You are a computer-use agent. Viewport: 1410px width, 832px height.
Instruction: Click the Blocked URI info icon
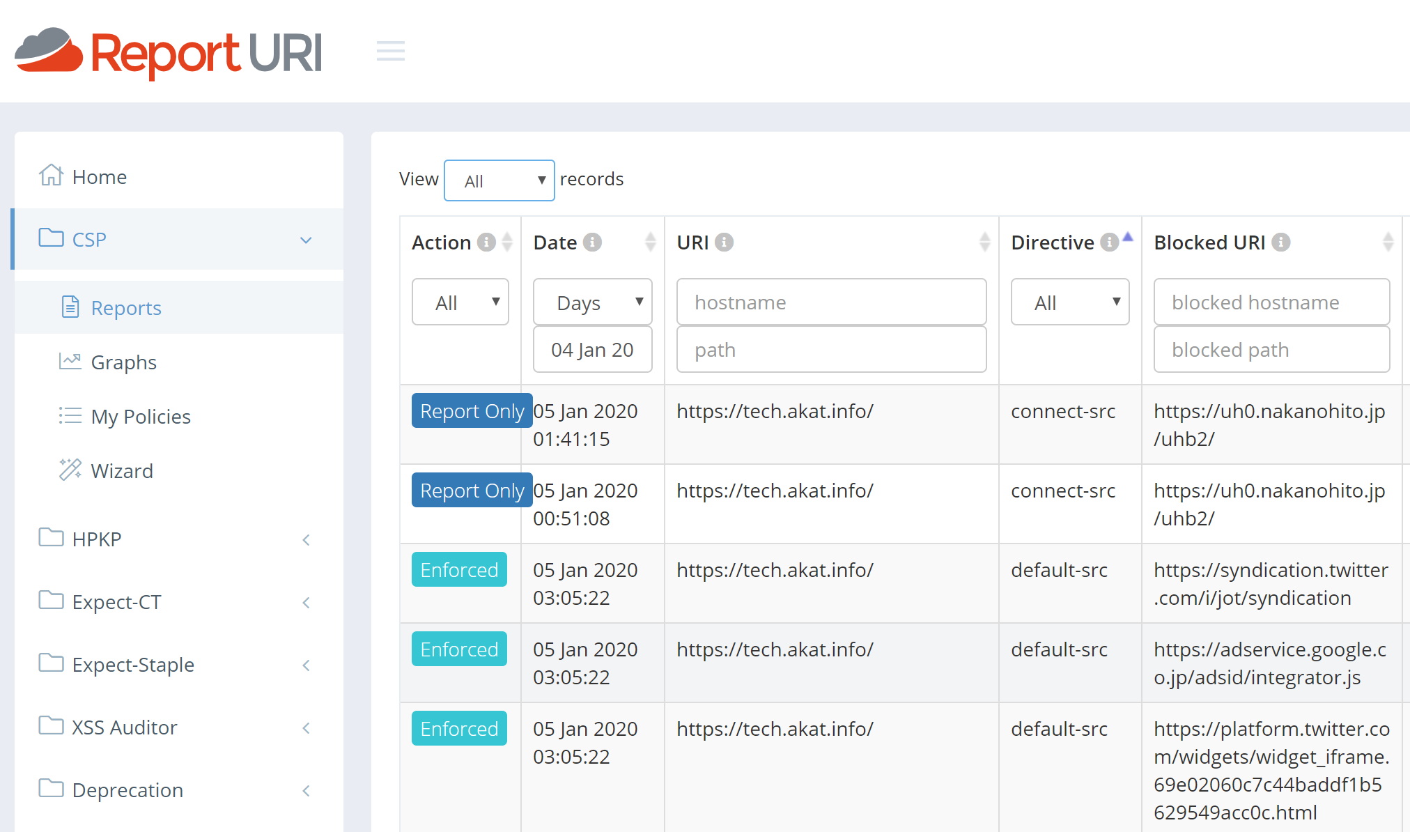[x=1280, y=242]
